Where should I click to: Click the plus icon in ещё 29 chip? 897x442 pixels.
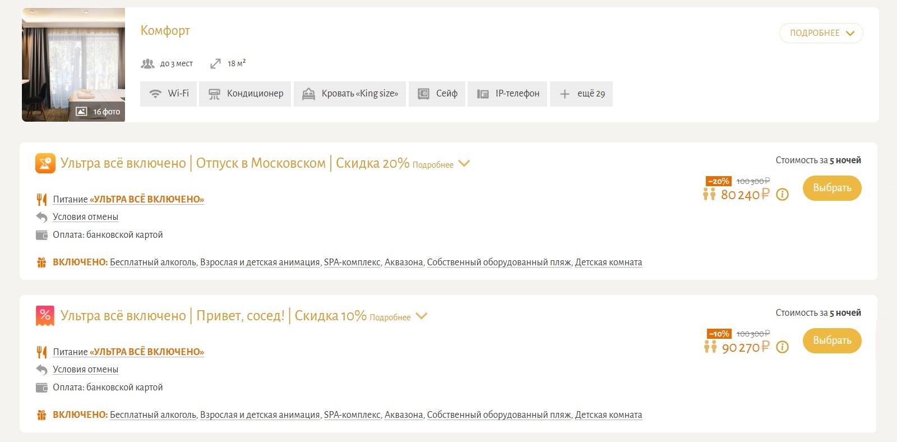565,94
